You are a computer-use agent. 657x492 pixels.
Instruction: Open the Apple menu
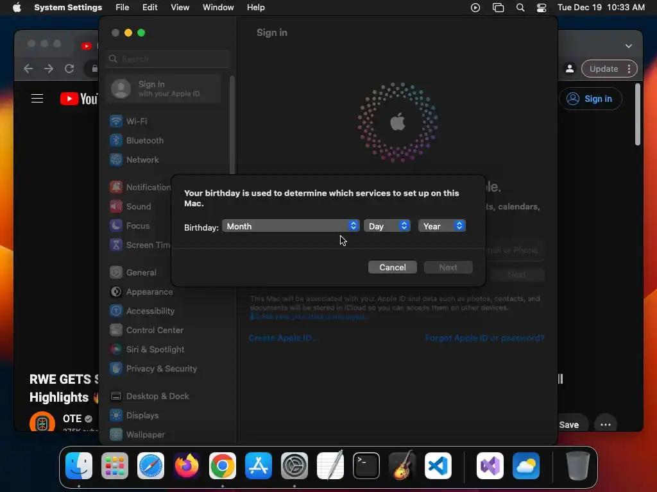[17, 8]
